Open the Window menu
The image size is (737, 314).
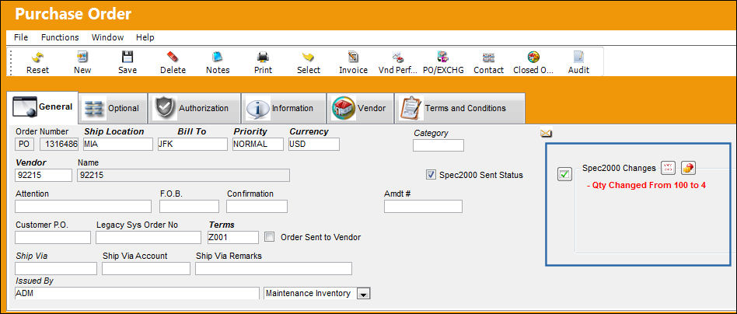tap(107, 37)
